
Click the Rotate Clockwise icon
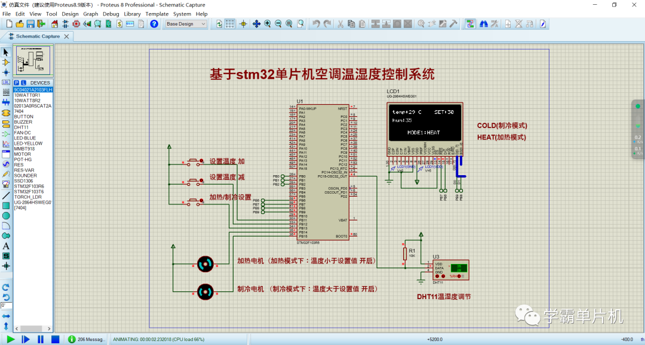coord(6,287)
